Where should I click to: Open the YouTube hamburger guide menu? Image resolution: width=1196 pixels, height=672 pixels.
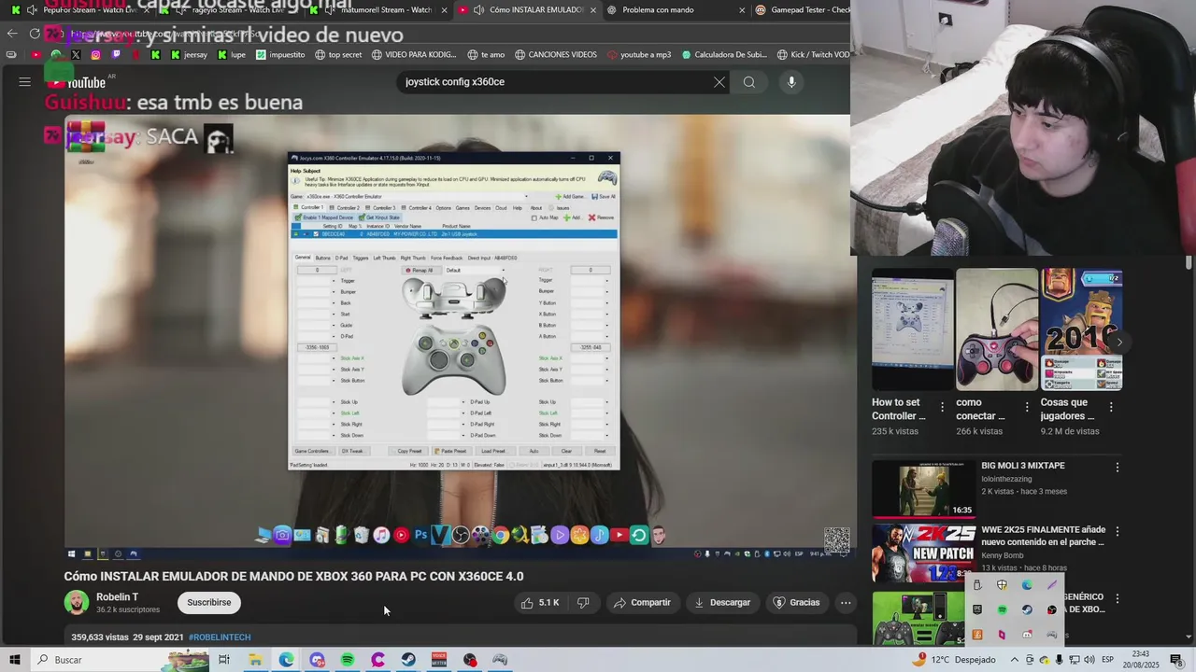pyautogui.click(x=25, y=82)
